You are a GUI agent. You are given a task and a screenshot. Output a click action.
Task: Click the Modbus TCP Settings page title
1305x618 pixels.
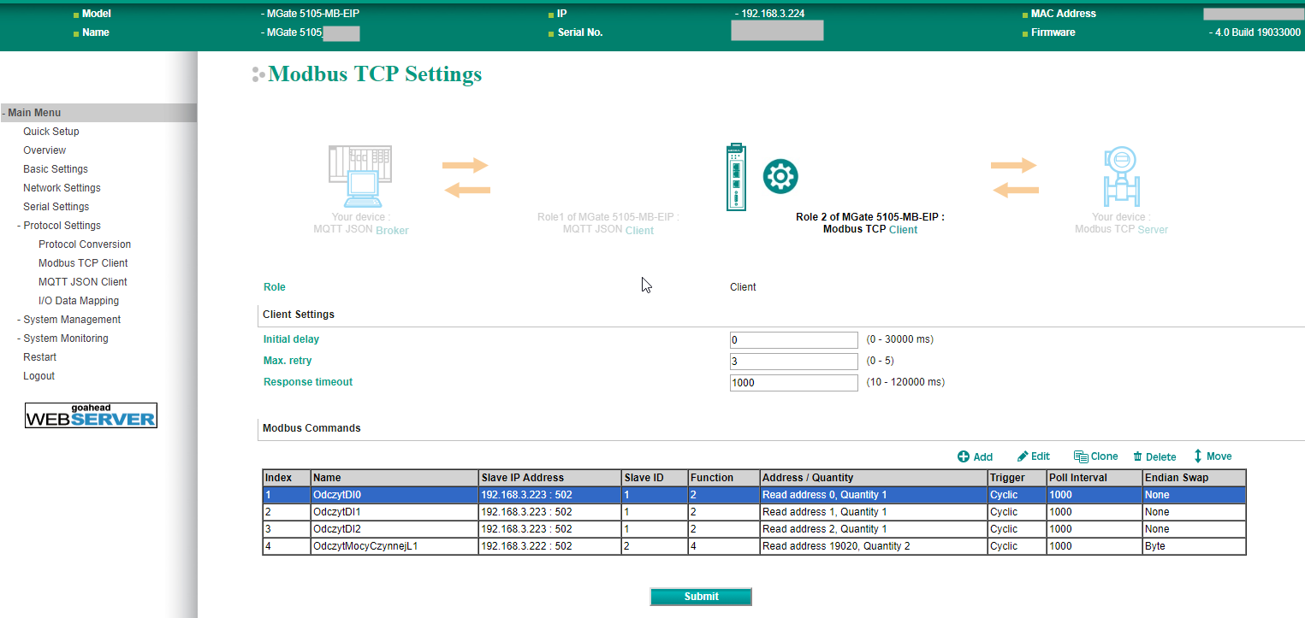click(x=375, y=74)
